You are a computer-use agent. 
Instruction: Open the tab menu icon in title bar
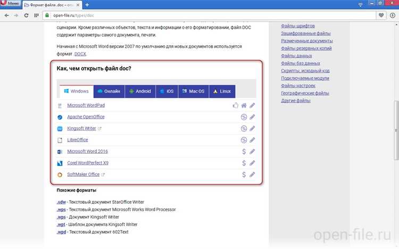coord(360,5)
